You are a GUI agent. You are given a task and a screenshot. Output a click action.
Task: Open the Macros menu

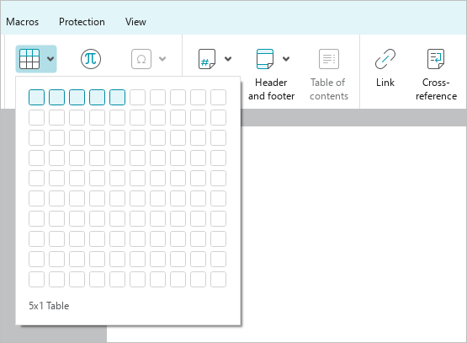click(x=23, y=22)
